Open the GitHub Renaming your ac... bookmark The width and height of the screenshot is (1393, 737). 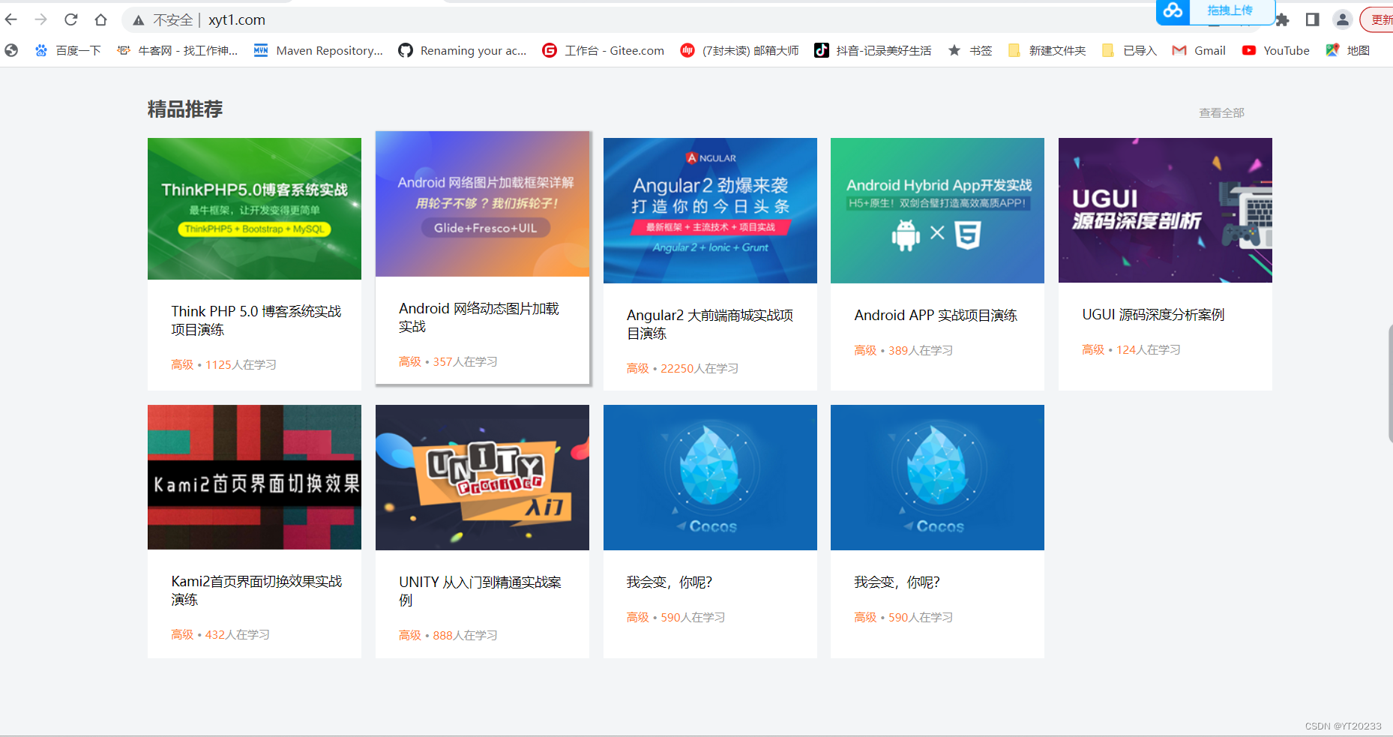coord(462,50)
